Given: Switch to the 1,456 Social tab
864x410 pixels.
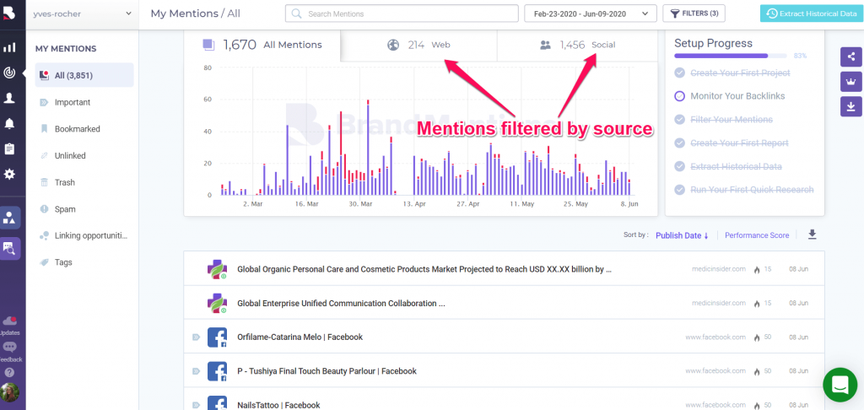Looking at the screenshot, I should [577, 46].
